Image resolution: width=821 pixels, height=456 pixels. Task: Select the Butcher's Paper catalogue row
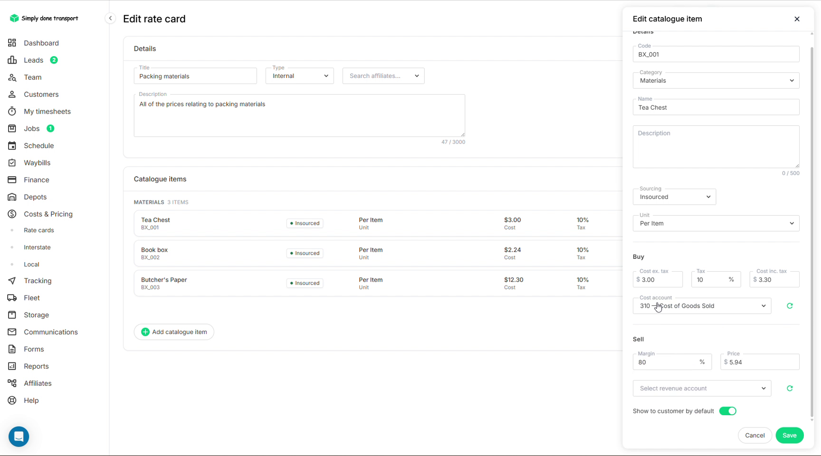coord(378,283)
